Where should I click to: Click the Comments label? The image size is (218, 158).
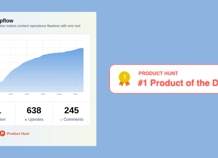[x=73, y=119]
